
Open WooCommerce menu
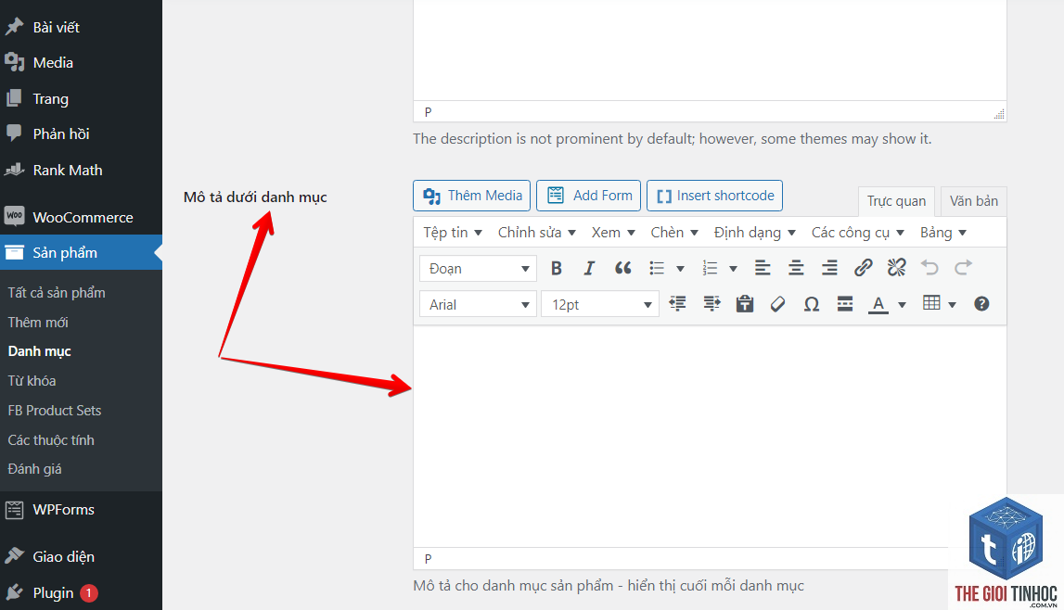(x=81, y=217)
